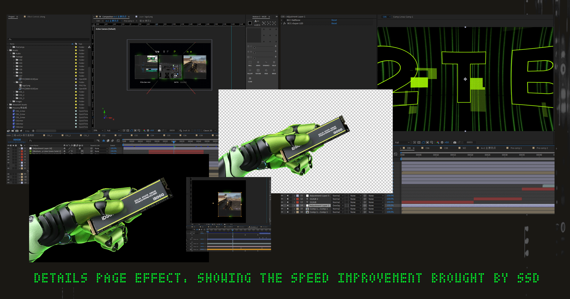Click the Project panel search field
Viewport: 570px width, 299px height.
pos(49,39)
